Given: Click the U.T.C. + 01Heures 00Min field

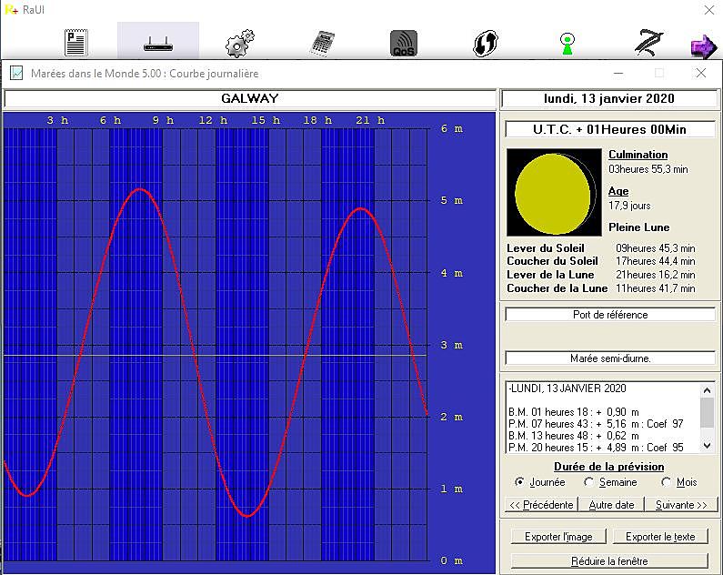Looking at the screenshot, I should click(x=609, y=129).
